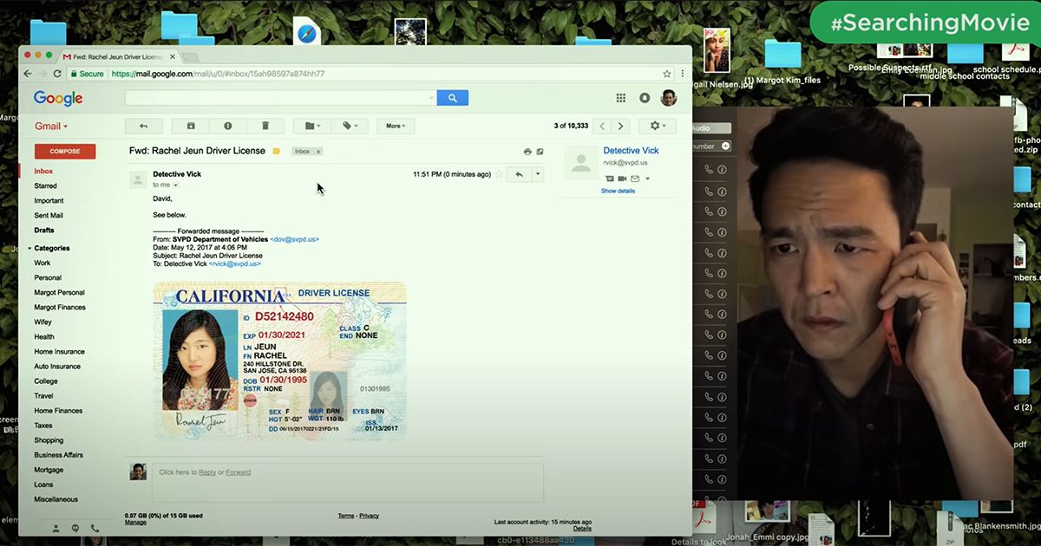Open the Move to folder dropdown
The height and width of the screenshot is (546, 1041).
pyautogui.click(x=313, y=126)
